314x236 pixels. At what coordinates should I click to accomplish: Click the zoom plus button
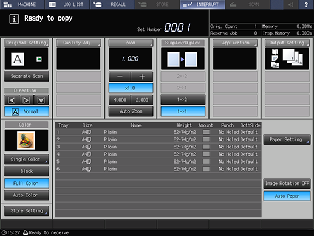point(142,77)
